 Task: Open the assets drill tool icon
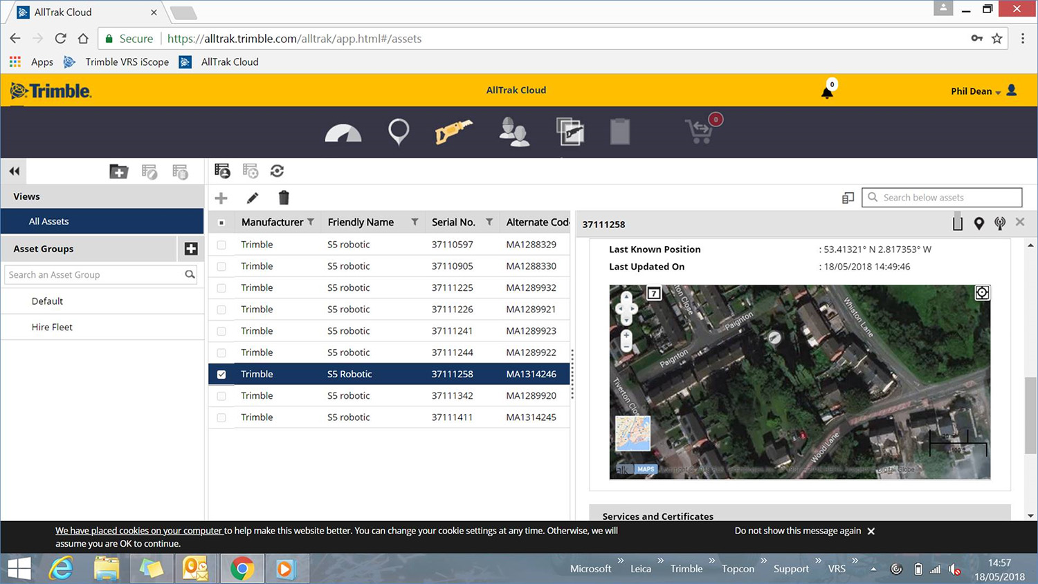tap(453, 131)
